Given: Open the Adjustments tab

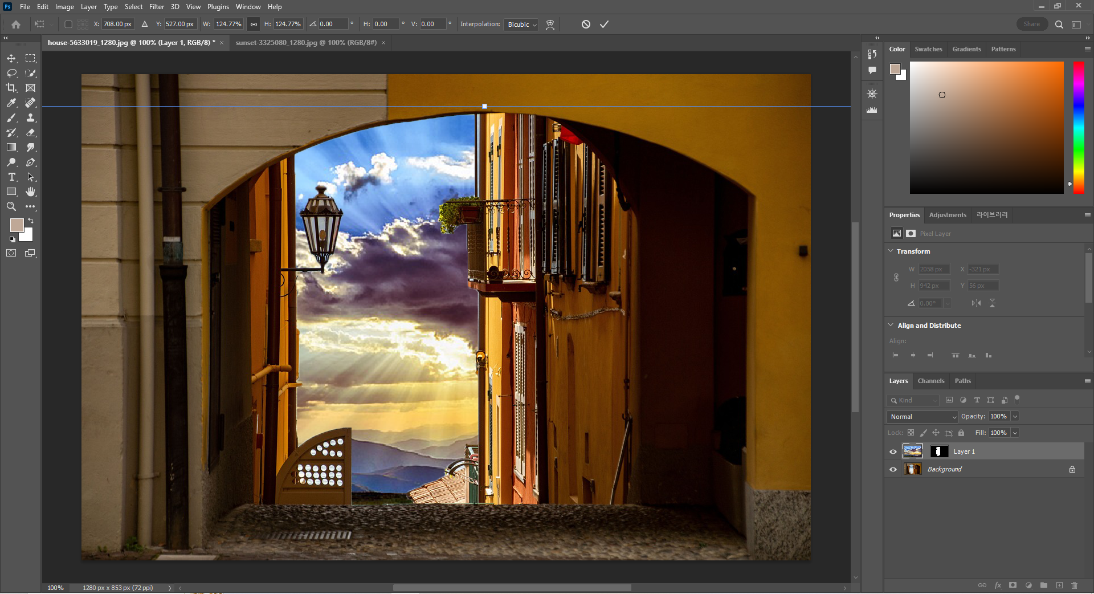Looking at the screenshot, I should 948,215.
